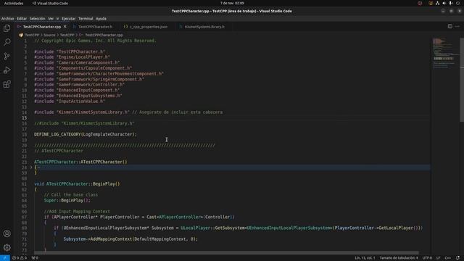Viewport: 464px width, 261px height.
Task: Open the Selección menu
Action: (x=37, y=19)
